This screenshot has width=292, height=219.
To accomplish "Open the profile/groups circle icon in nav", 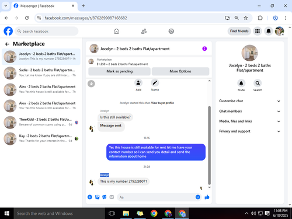I will [x=171, y=31].
